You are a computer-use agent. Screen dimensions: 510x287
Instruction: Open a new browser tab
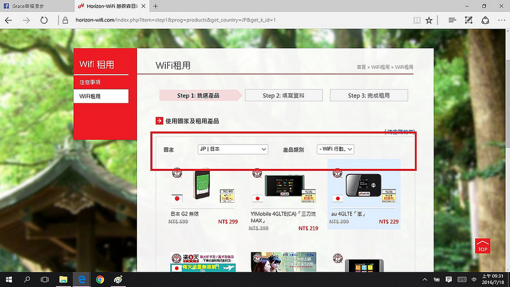pos(156,6)
